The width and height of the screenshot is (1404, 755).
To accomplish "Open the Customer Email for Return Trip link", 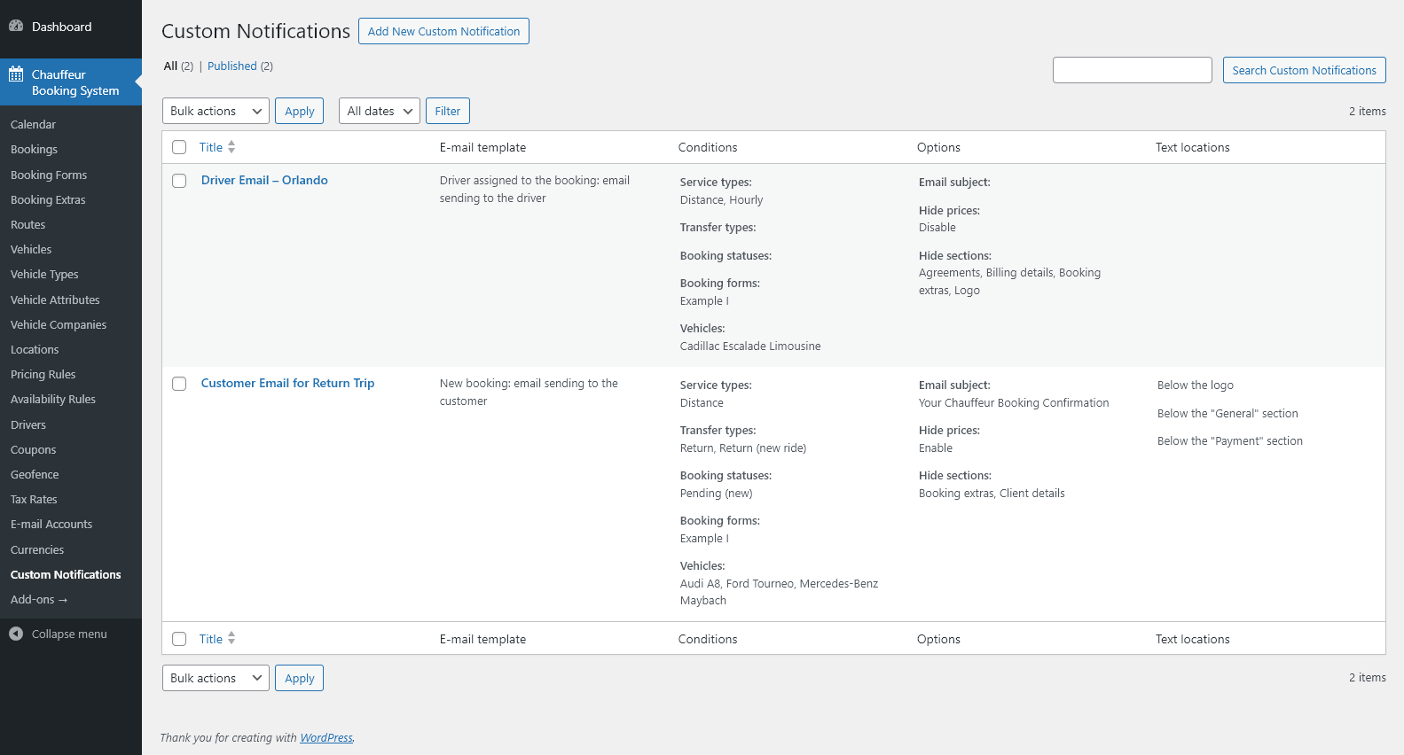I will pos(287,383).
